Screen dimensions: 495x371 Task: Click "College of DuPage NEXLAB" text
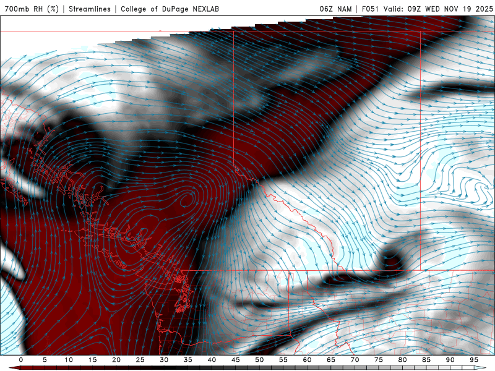pos(170,9)
